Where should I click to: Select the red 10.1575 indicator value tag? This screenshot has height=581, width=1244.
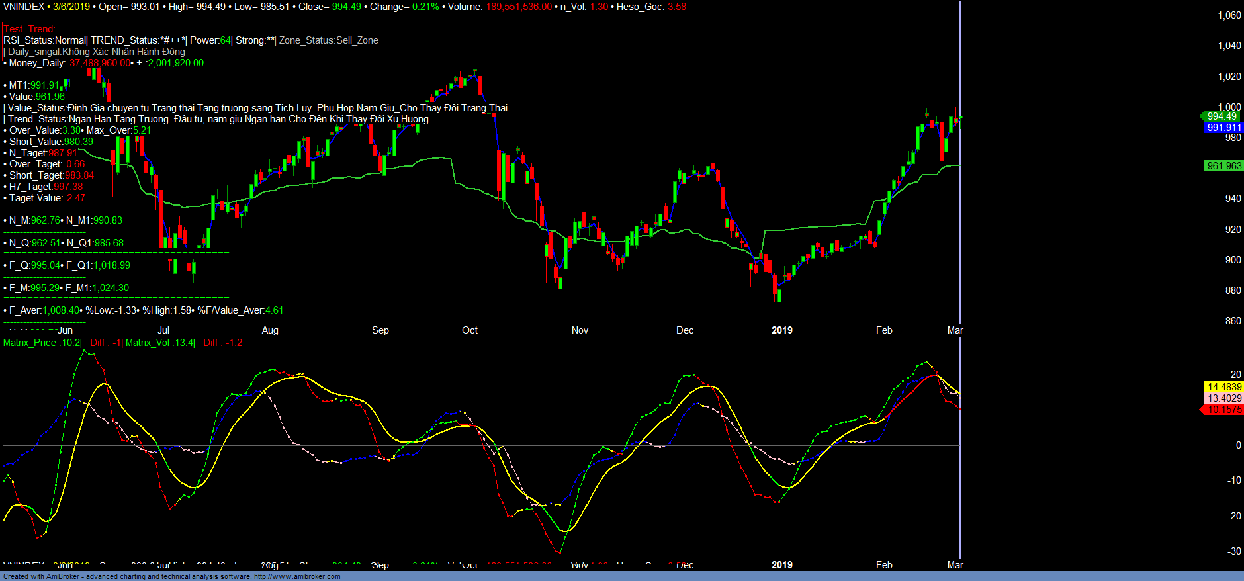tap(1223, 410)
